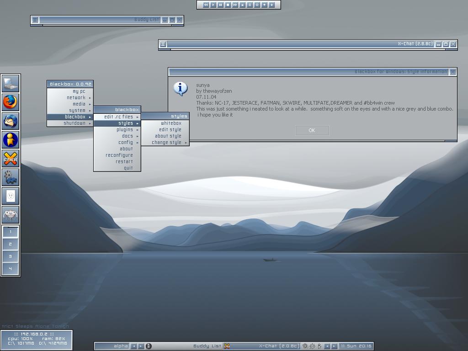Go to next workspace beside alpha label
The image size is (468, 351).
tap(141, 346)
